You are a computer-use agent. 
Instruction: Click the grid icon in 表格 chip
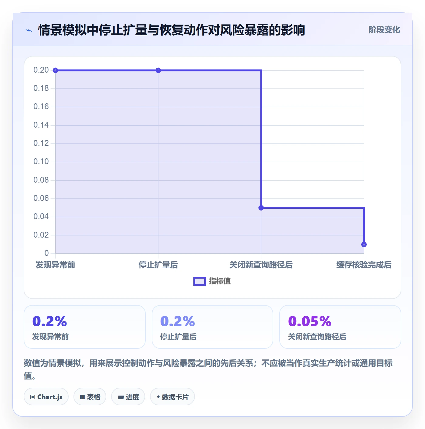[82, 397]
